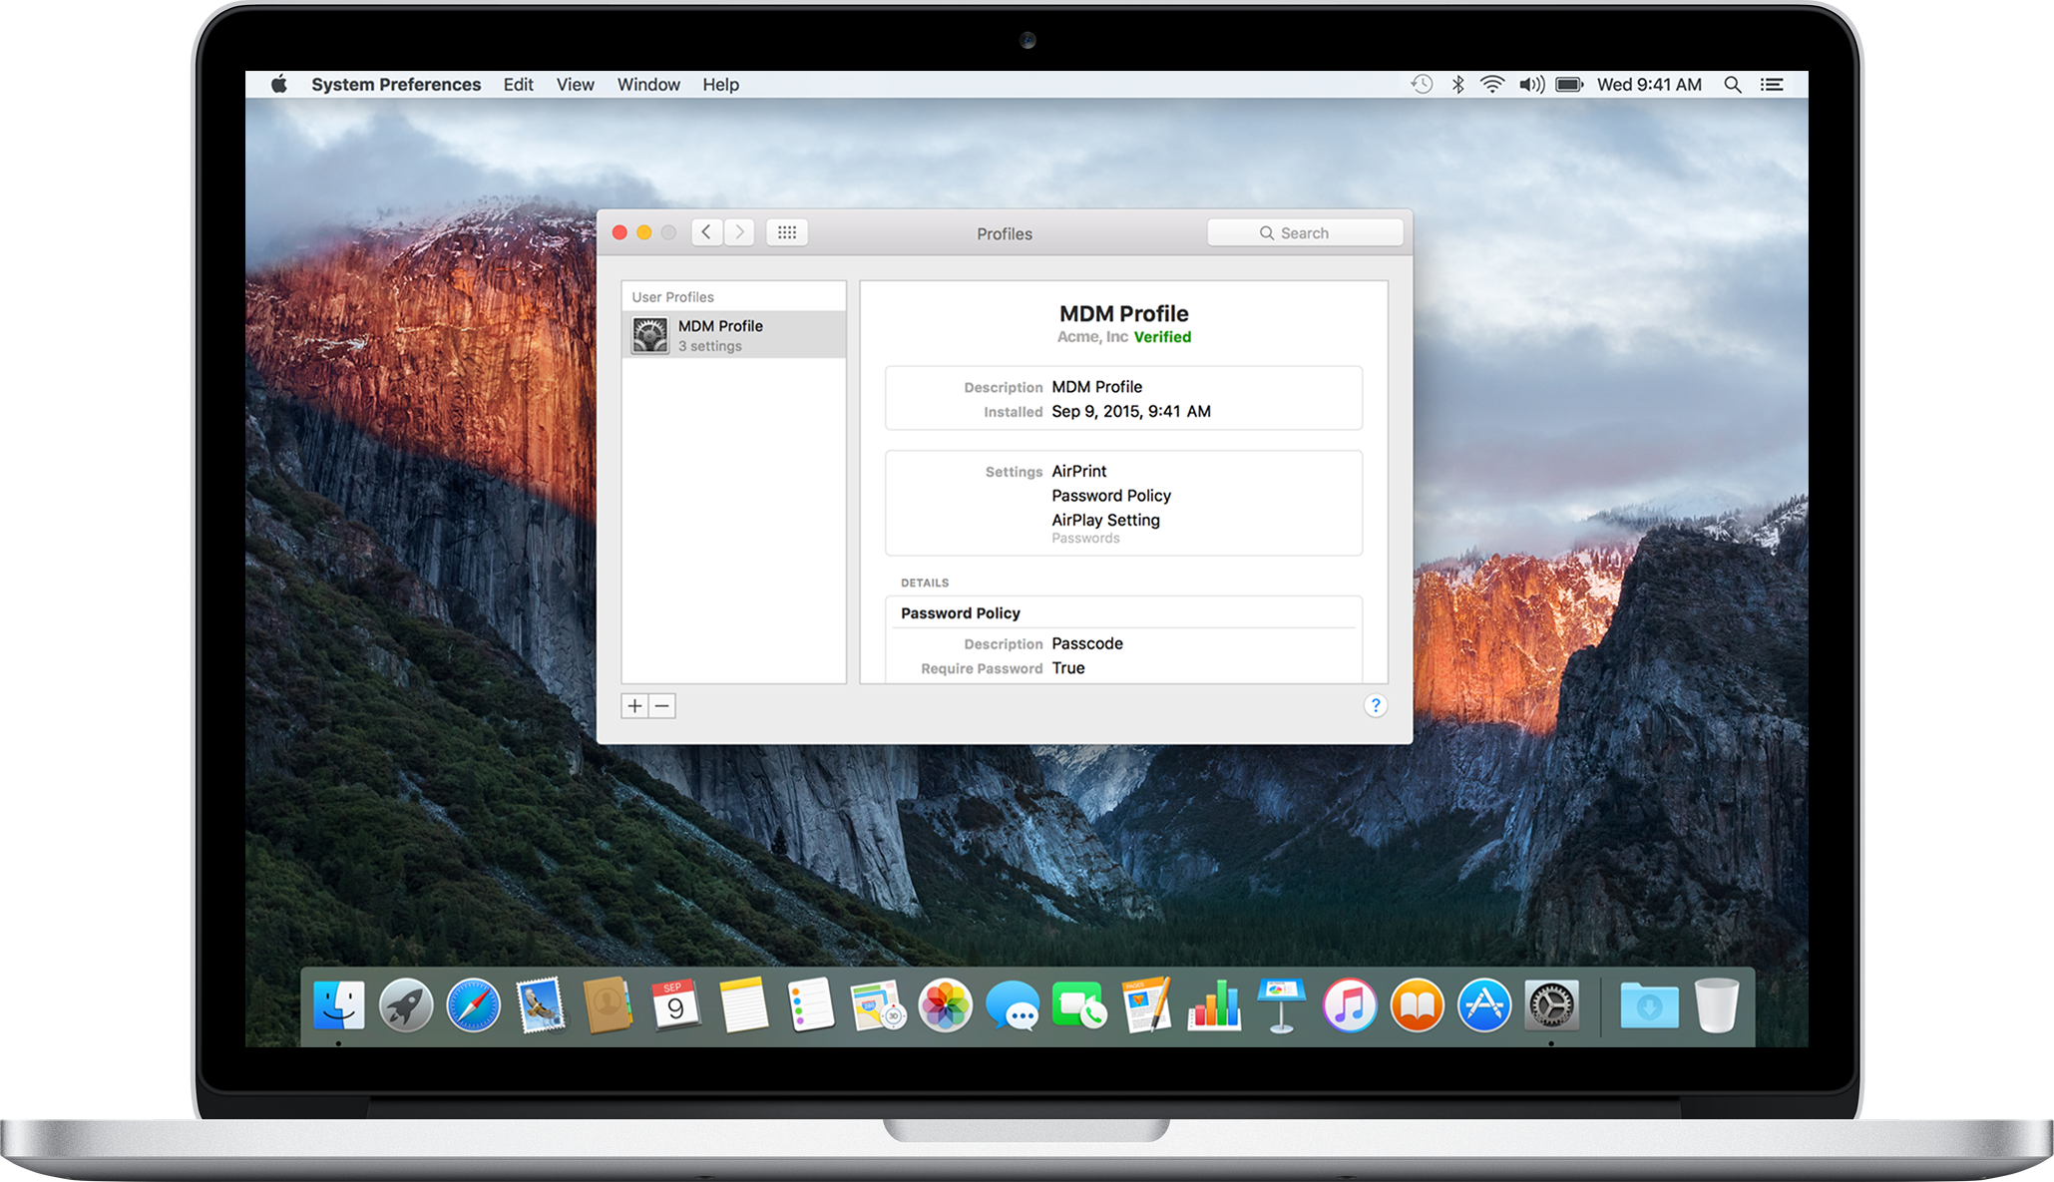Open Keynote in the Dock
This screenshot has width=2054, height=1182.
pyautogui.click(x=1282, y=1005)
